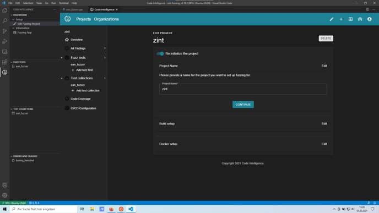This screenshot has height=213, width=379.
Task: Click Overview home icon
Action: [67, 40]
